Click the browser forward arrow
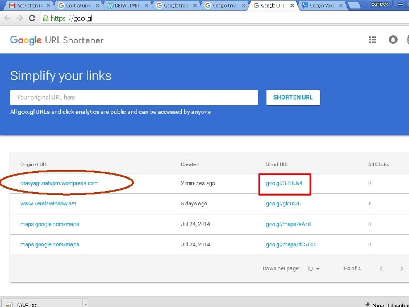This screenshot has width=409, height=307. point(19,18)
